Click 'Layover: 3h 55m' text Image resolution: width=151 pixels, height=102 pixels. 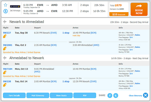pyautogui.click(x=75, y=42)
